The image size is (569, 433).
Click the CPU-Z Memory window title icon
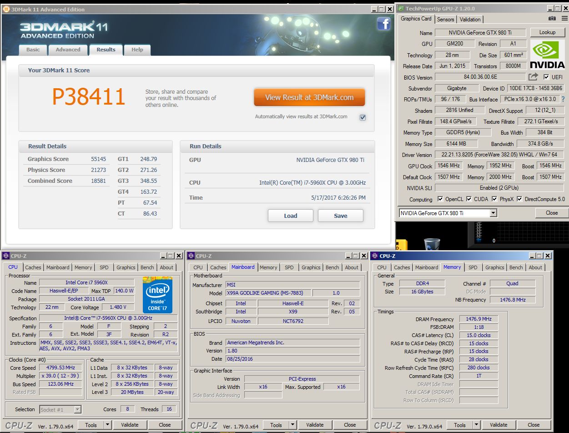coord(375,256)
